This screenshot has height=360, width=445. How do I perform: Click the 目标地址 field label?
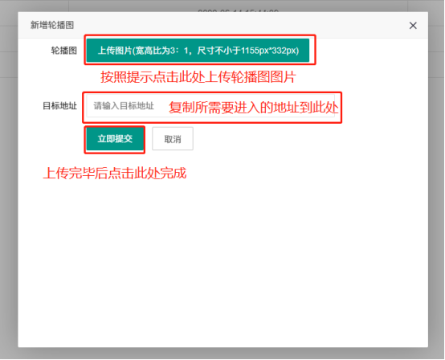tap(60, 106)
